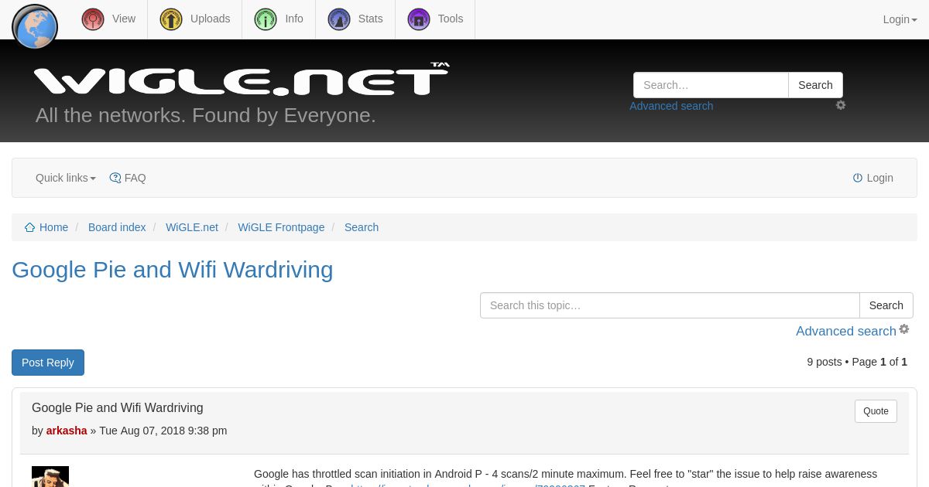Click the purple Tools icon

[419, 19]
